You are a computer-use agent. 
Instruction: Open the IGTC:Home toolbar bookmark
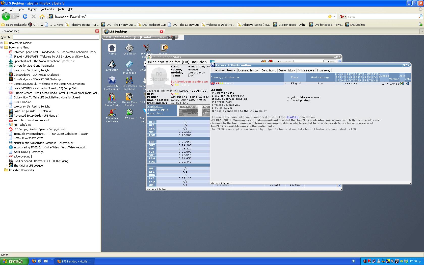click(54, 25)
